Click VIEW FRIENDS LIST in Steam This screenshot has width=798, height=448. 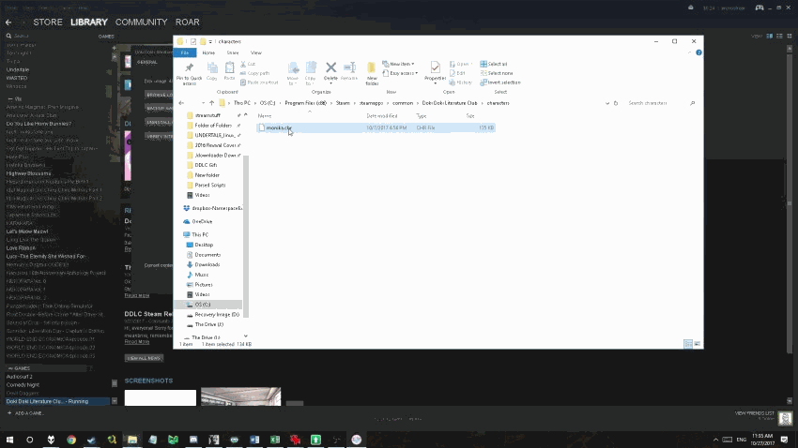754,413
